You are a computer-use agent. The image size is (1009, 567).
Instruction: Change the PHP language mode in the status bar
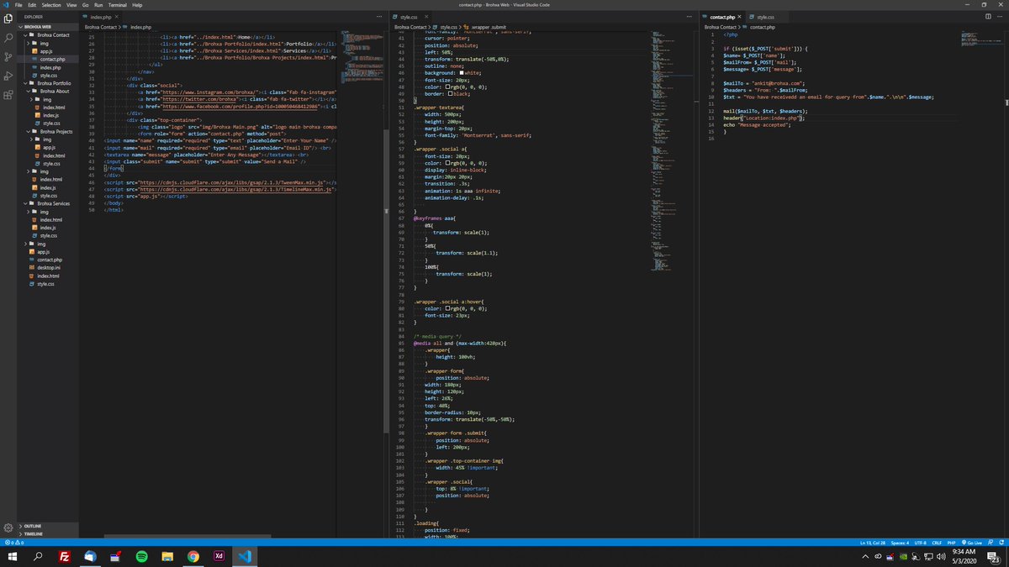(952, 543)
